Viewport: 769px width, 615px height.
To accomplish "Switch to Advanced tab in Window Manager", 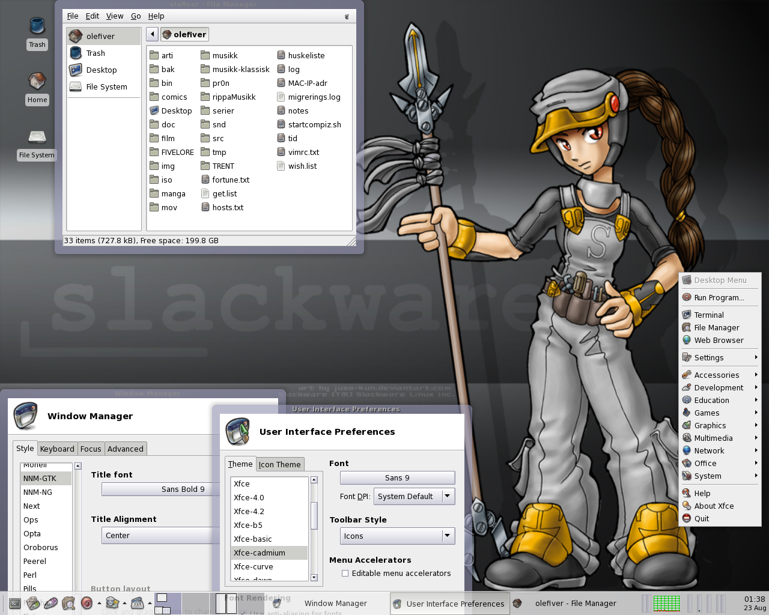I will click(x=126, y=449).
